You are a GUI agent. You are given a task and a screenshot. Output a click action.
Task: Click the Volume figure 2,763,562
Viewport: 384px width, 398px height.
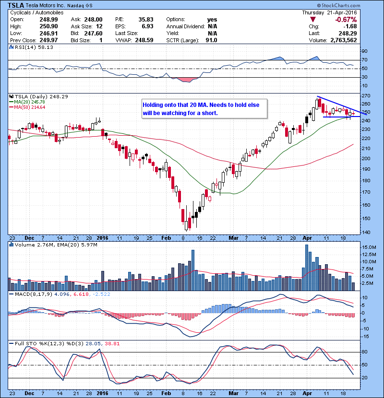tap(344, 40)
